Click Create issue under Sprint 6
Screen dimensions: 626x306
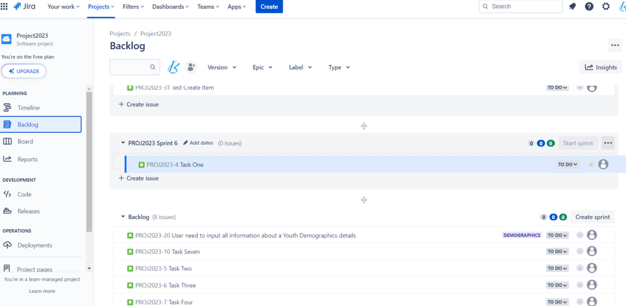pos(138,178)
